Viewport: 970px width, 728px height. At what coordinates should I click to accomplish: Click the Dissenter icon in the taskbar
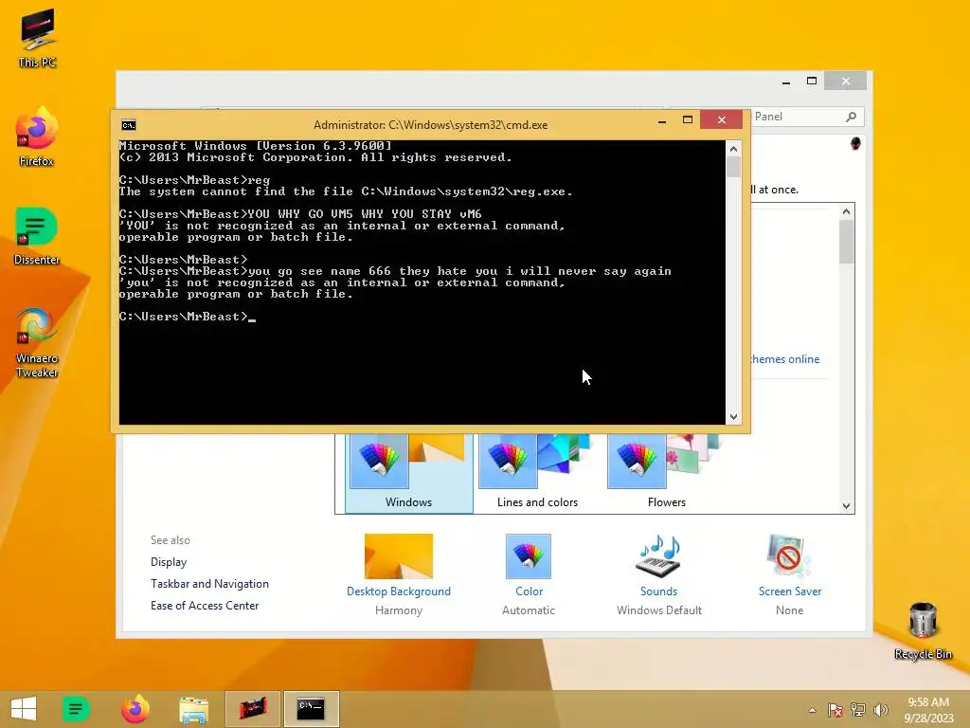tap(76, 709)
